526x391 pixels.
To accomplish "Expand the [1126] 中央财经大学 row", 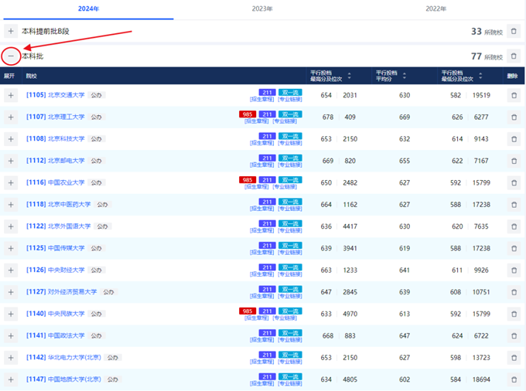I will click(x=11, y=270).
